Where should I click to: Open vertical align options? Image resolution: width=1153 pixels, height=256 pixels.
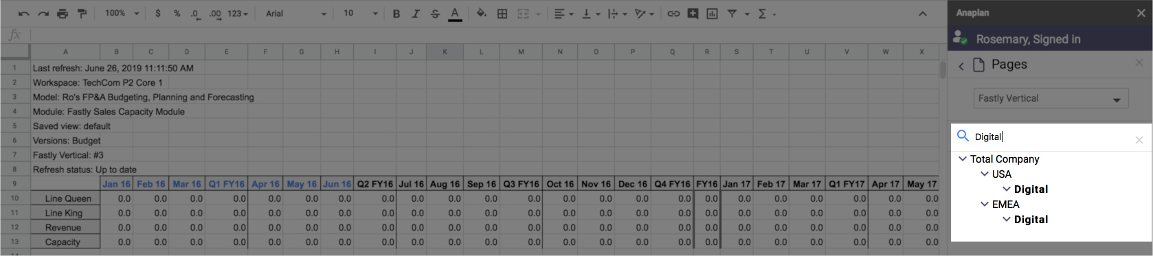point(590,14)
